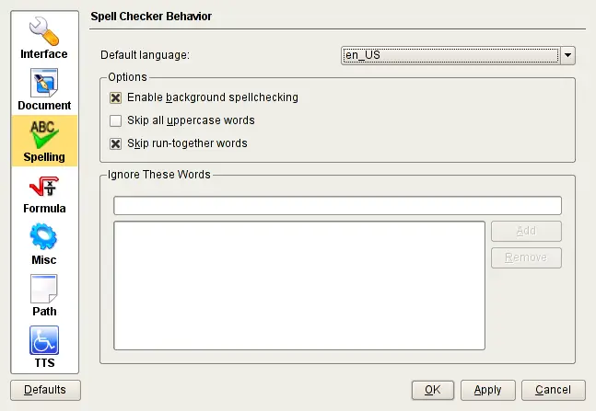Image resolution: width=596 pixels, height=411 pixels.
Task: Click the Formula label in sidebar
Action: click(x=44, y=209)
